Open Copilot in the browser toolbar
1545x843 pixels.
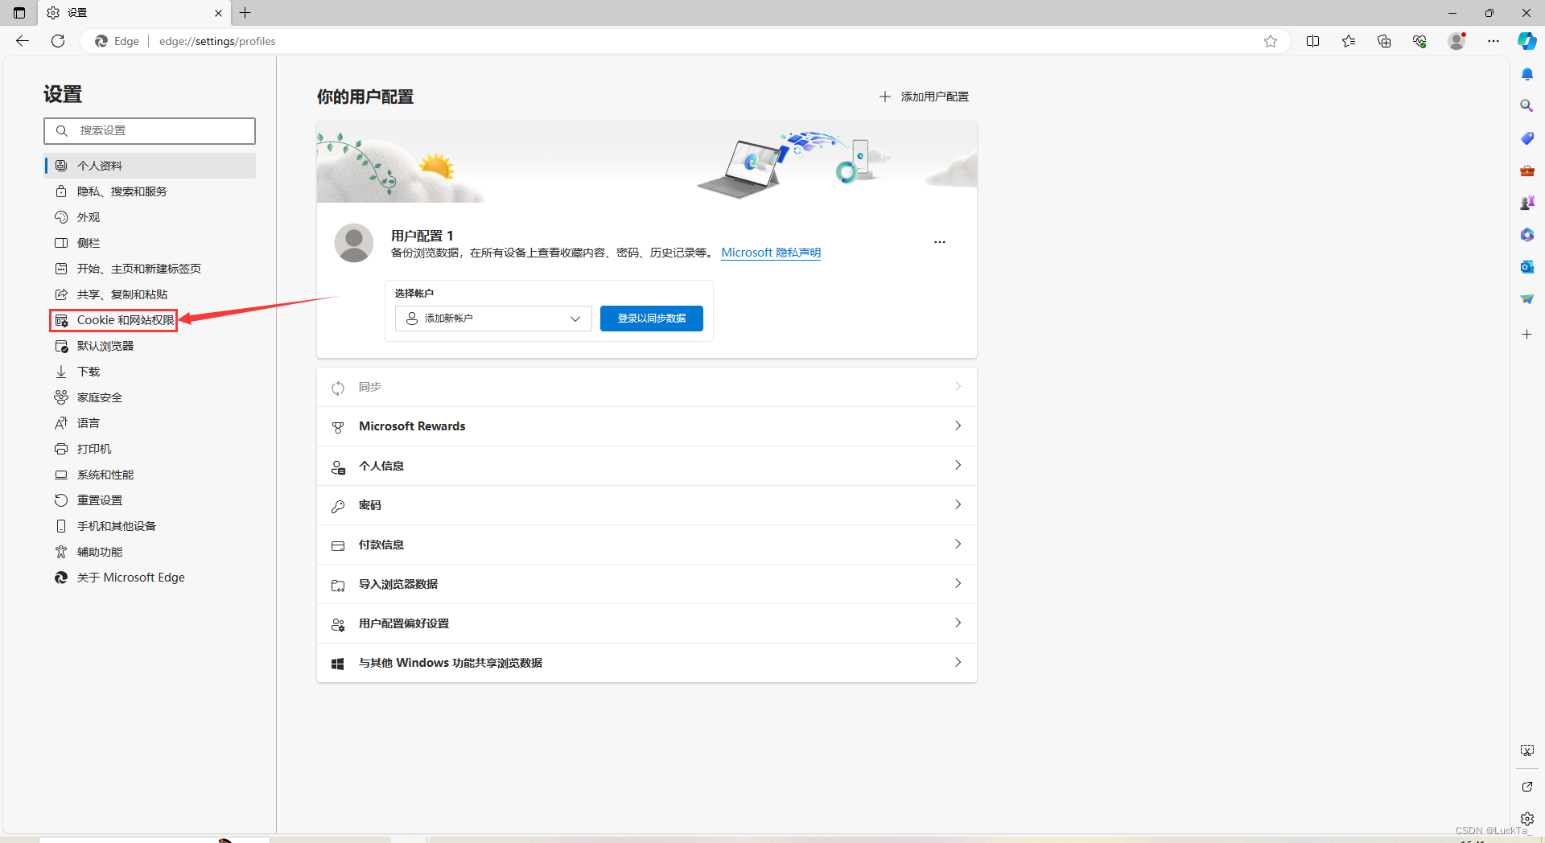pyautogui.click(x=1526, y=41)
